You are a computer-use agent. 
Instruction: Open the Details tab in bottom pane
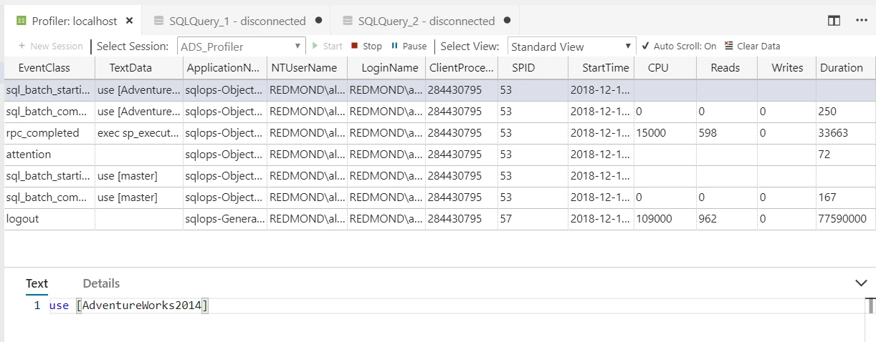(101, 283)
